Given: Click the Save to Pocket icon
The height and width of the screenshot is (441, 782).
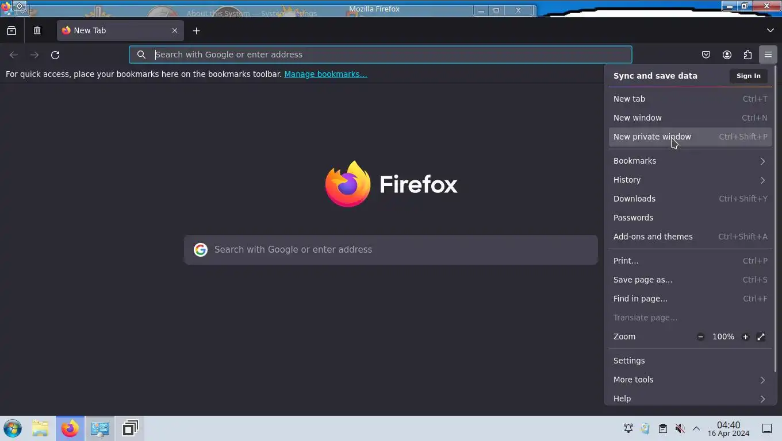Looking at the screenshot, I should click(706, 55).
